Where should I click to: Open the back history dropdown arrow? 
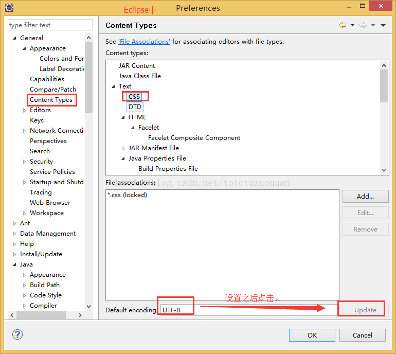353,25
